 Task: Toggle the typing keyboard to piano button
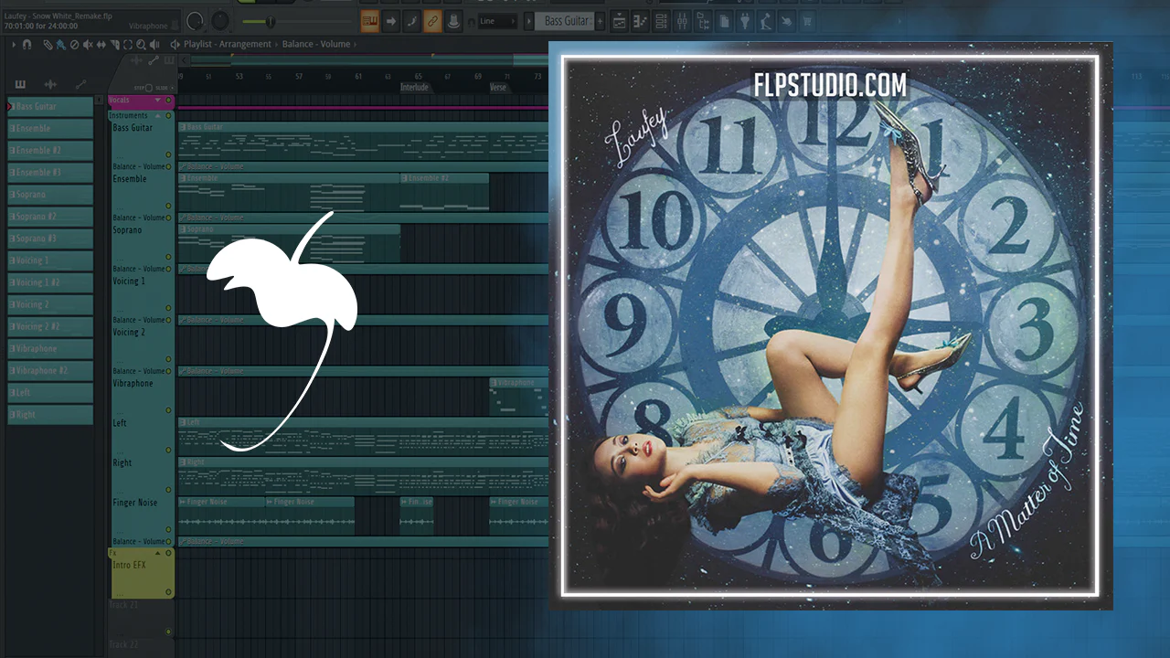370,21
